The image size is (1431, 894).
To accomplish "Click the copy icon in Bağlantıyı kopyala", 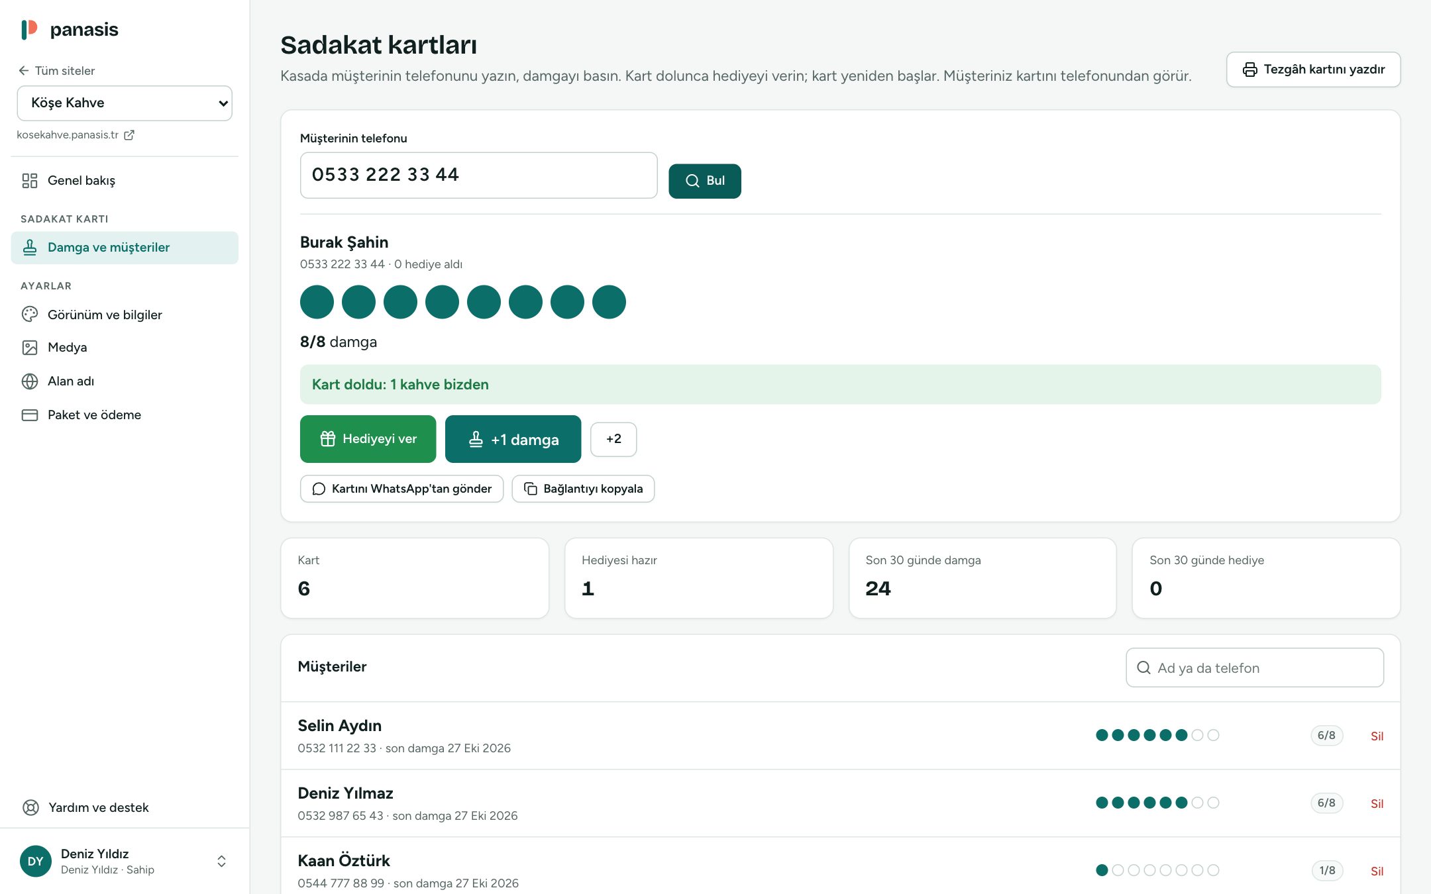I will point(531,489).
